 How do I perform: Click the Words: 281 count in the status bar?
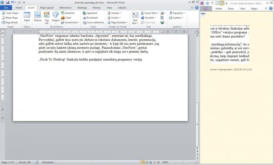pos(25,162)
